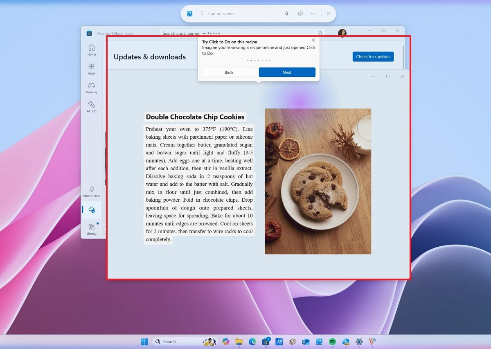Go Back in the Click to Do tutorial
The image size is (491, 349).
(x=229, y=72)
